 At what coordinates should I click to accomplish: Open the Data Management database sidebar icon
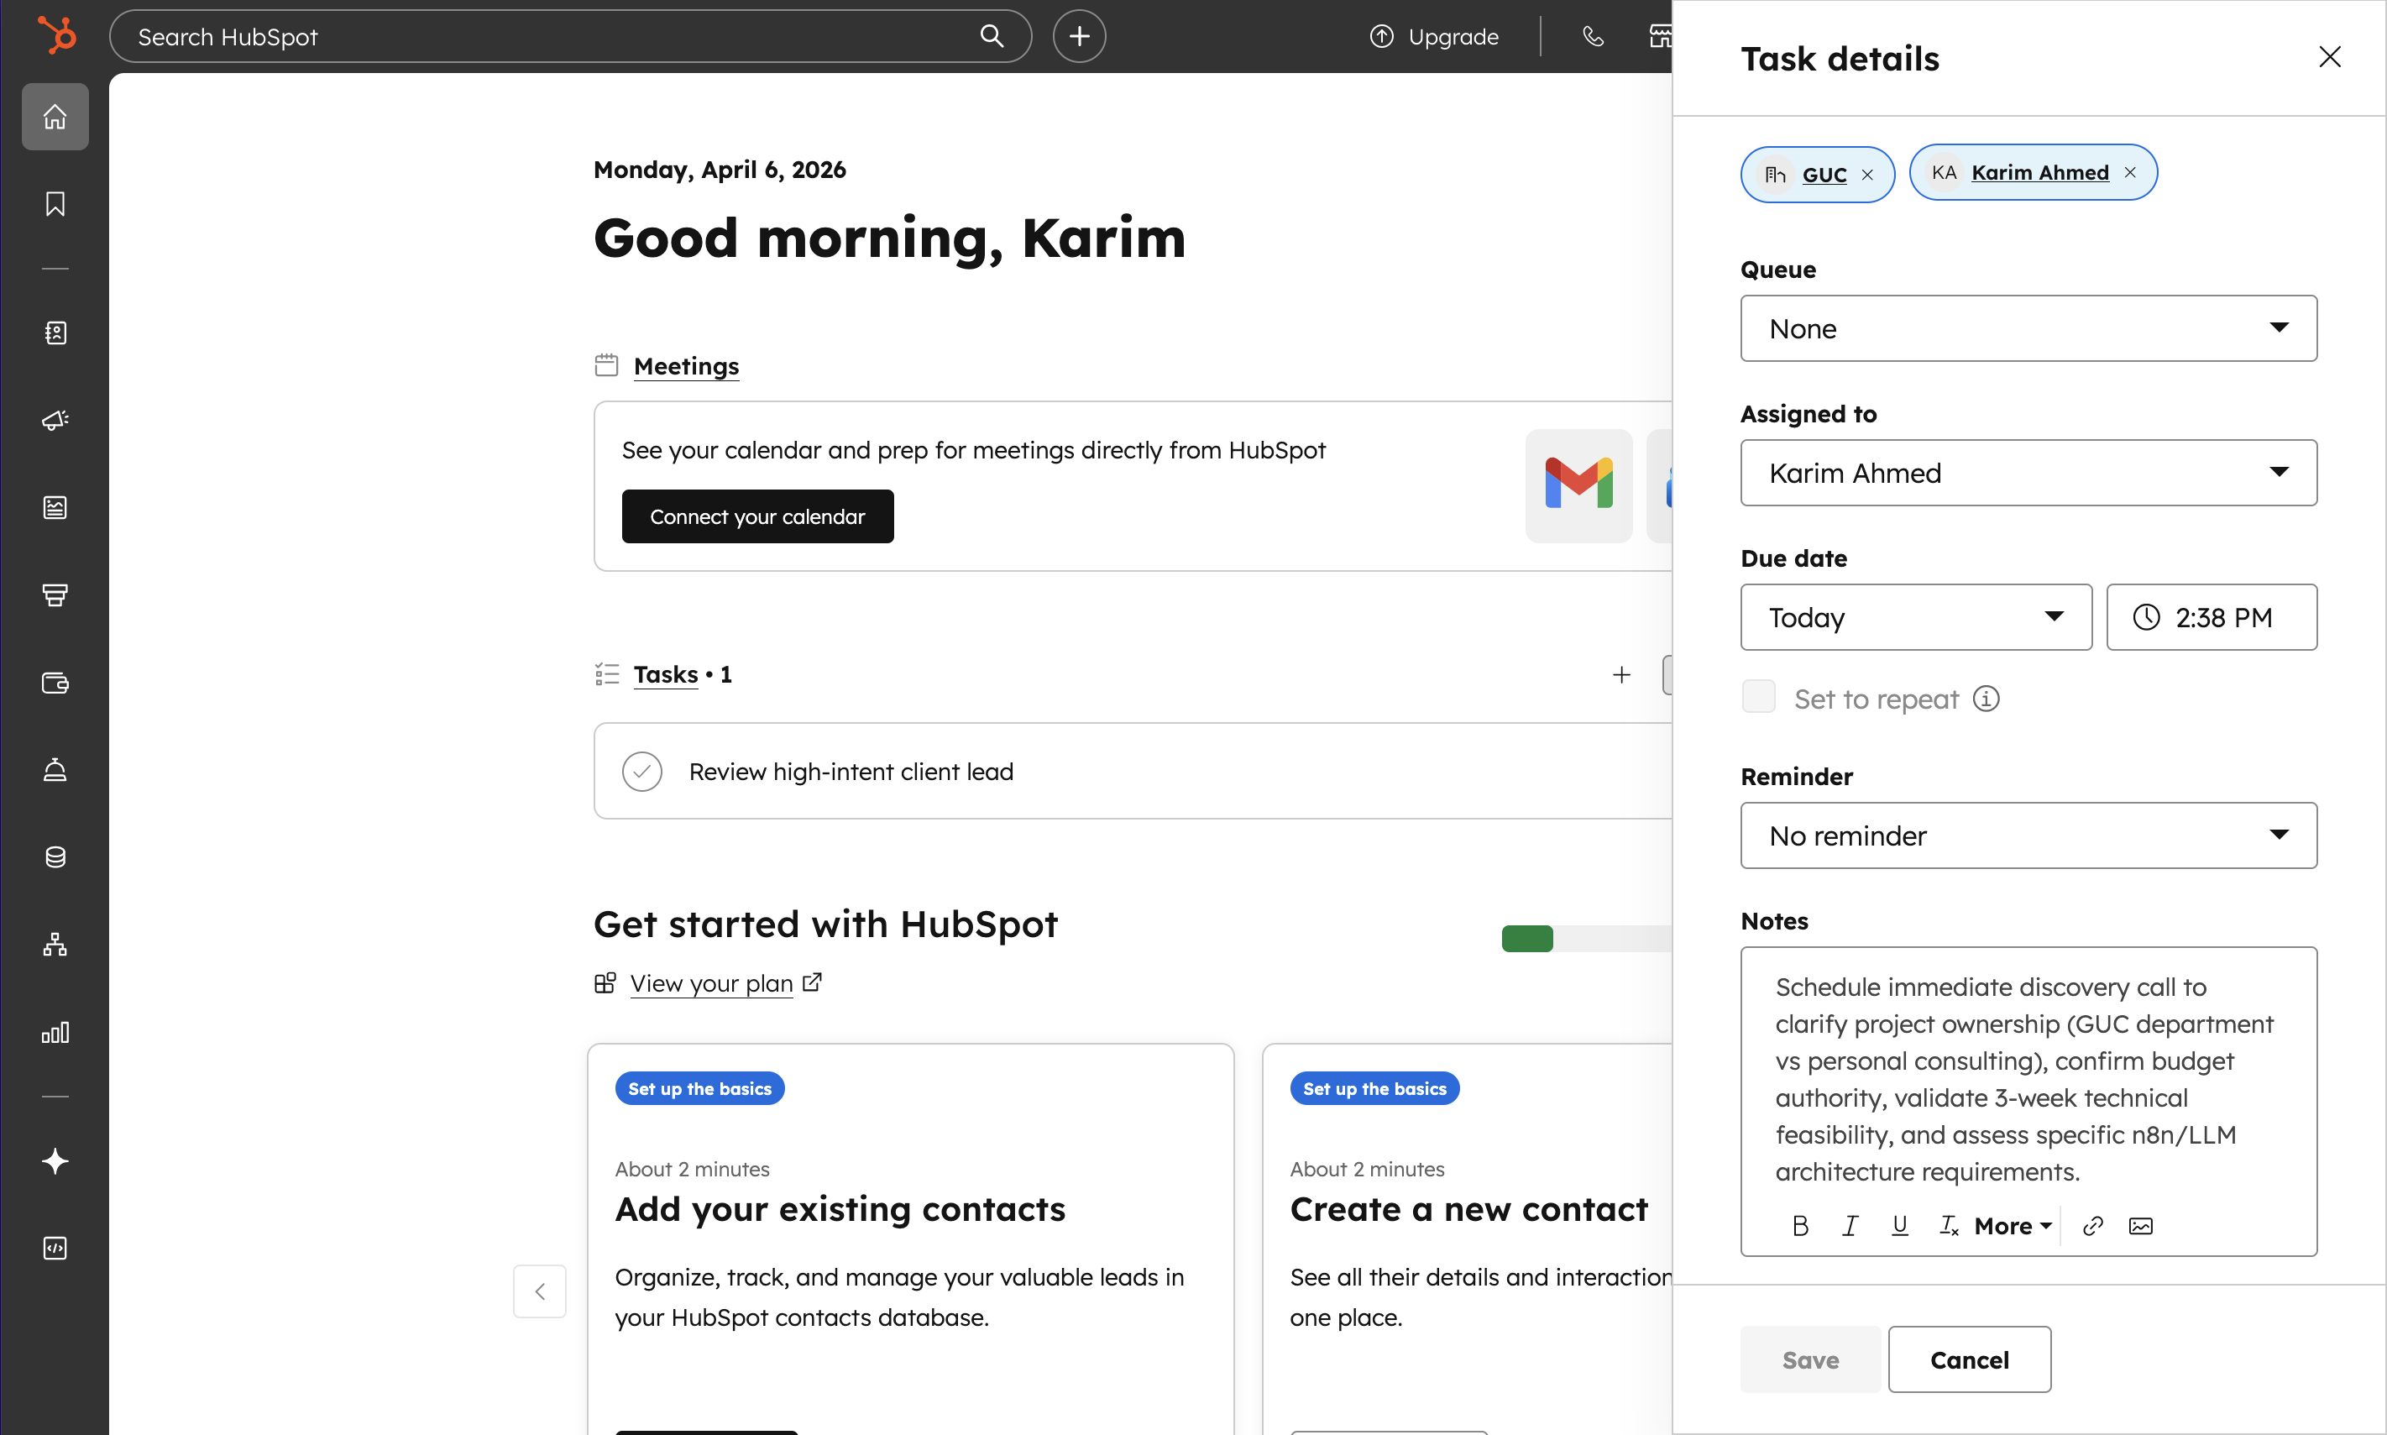pyautogui.click(x=55, y=856)
